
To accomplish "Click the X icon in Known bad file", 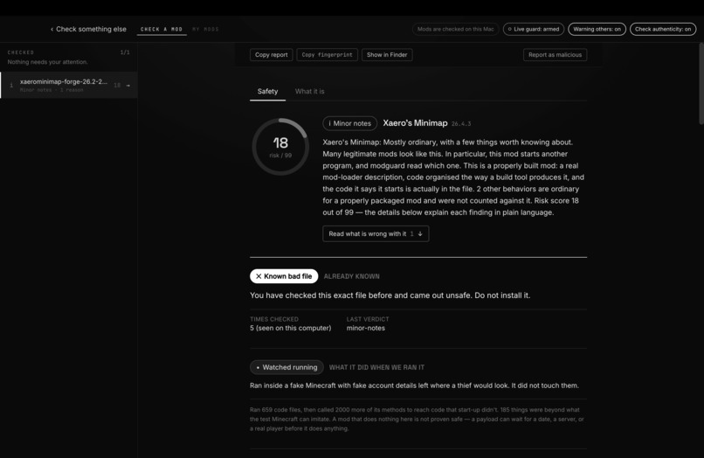I will click(x=259, y=276).
